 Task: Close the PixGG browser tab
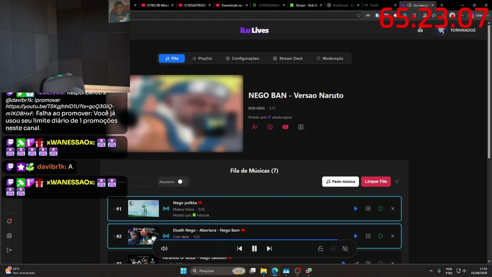point(395,5)
